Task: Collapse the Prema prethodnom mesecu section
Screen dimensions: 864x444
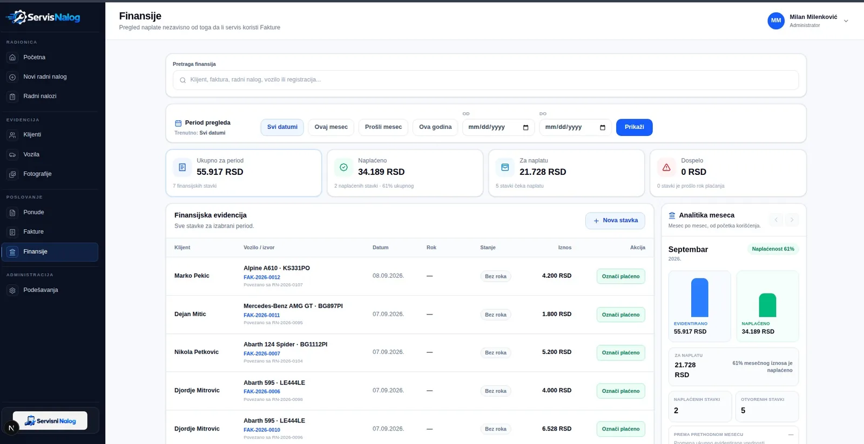Action: tap(791, 434)
